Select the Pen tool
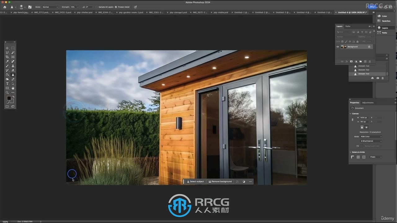 pos(13,79)
